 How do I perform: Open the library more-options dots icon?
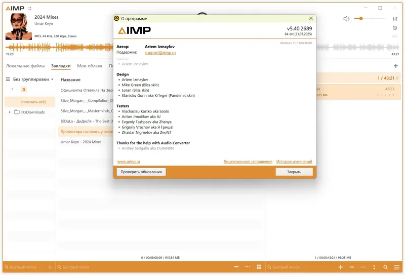click(x=248, y=267)
